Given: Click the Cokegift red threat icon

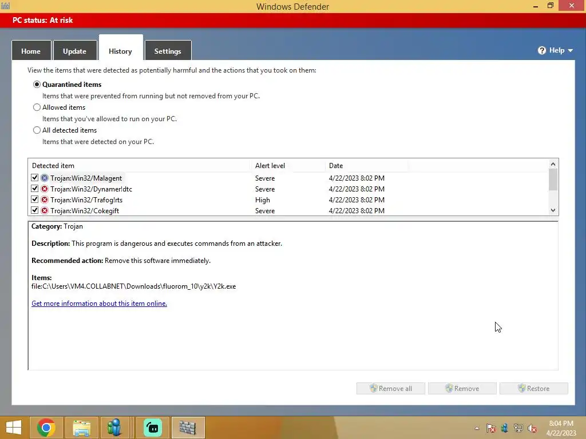Looking at the screenshot, I should pos(45,210).
